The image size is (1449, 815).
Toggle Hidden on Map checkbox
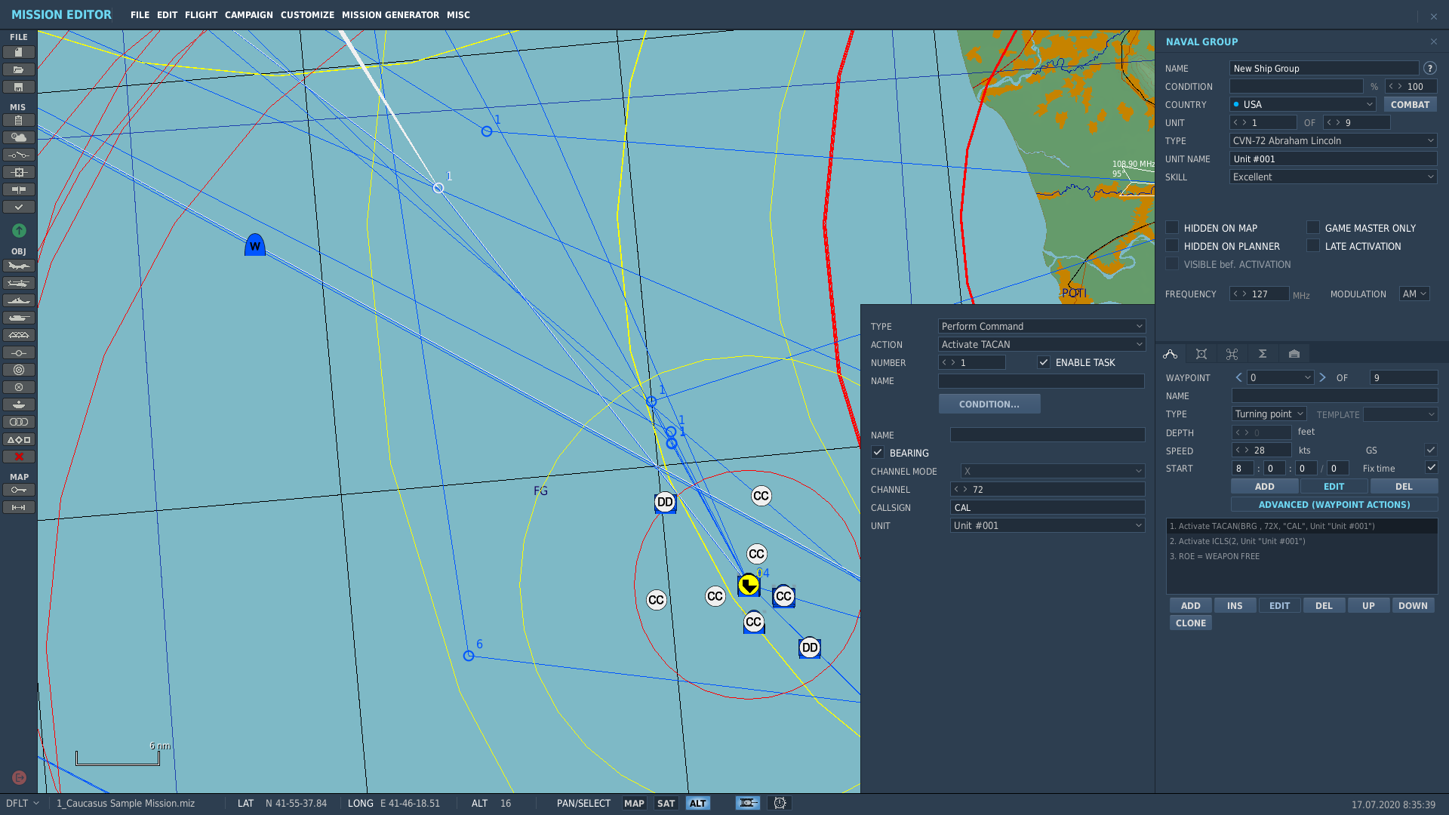click(1172, 228)
